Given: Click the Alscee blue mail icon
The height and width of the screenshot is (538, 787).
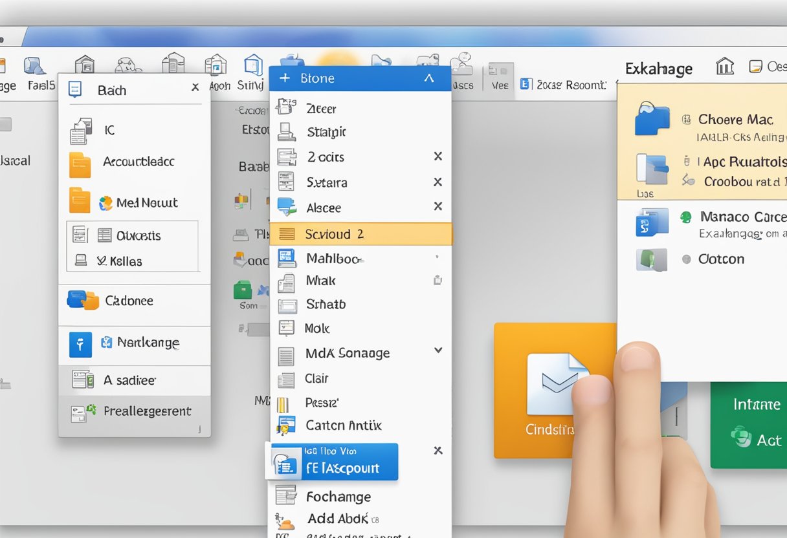Looking at the screenshot, I should click(285, 207).
